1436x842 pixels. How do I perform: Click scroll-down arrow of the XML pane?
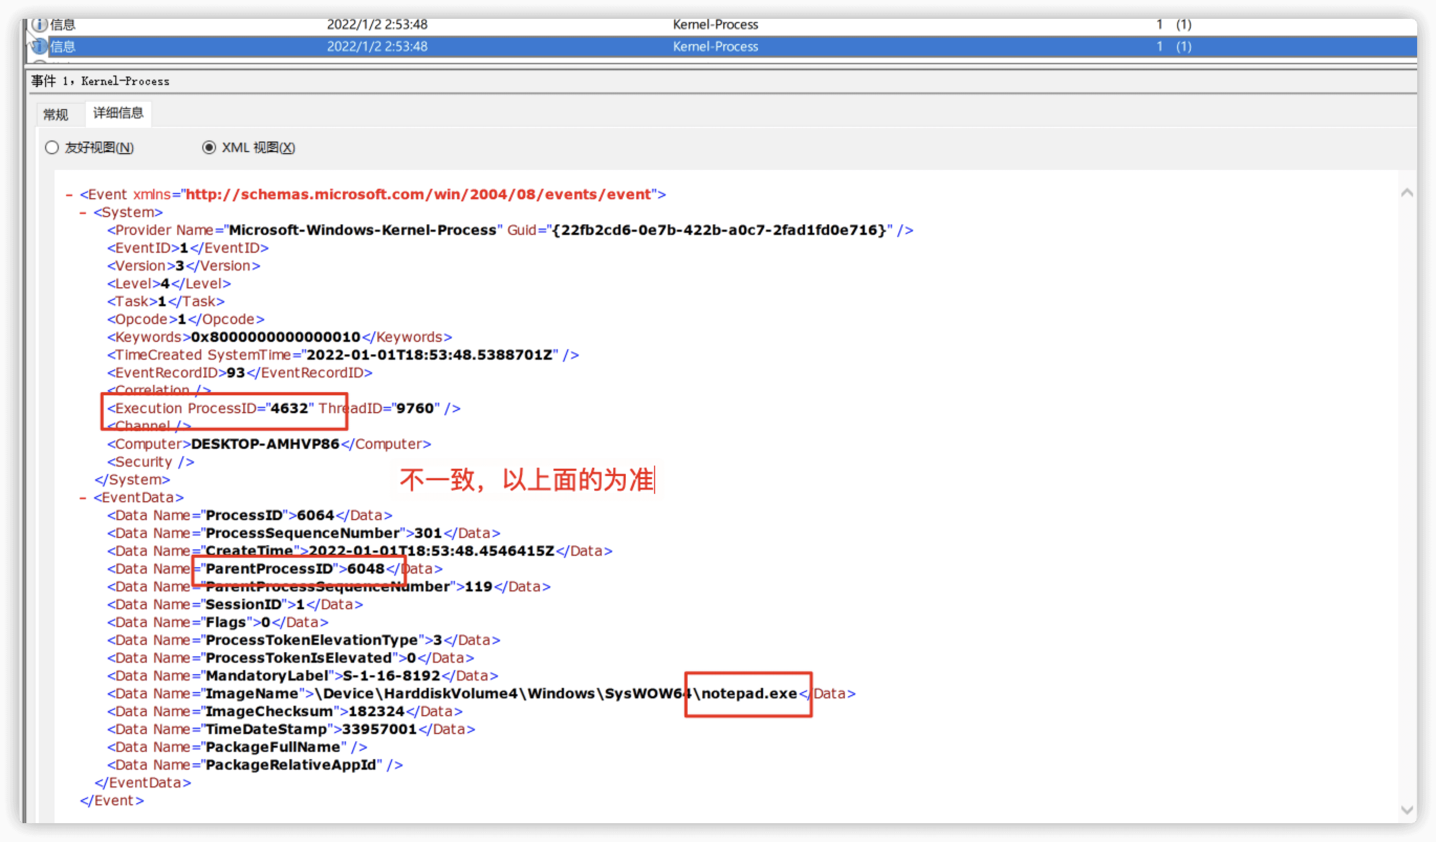point(1406,810)
